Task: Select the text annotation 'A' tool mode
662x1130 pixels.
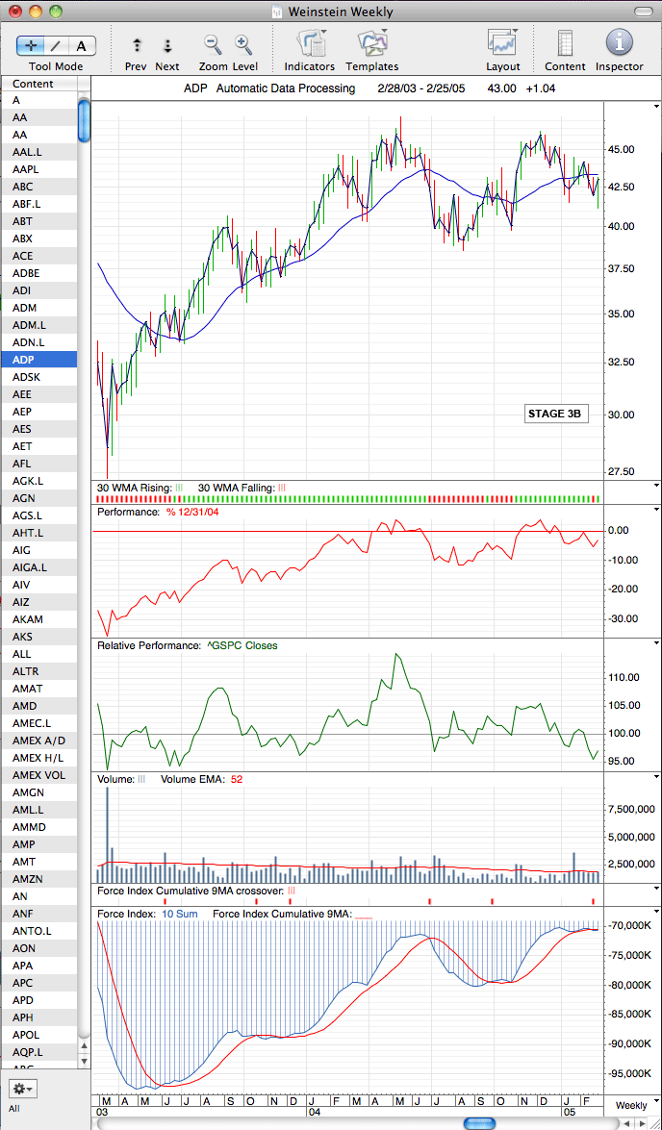Action: [82, 45]
